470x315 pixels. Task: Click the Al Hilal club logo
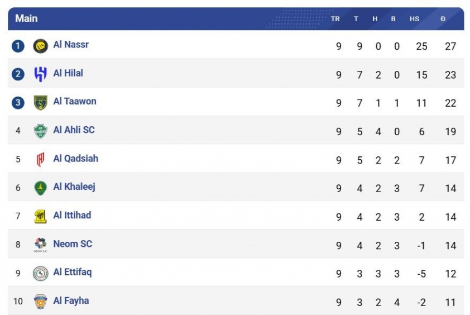(40, 74)
